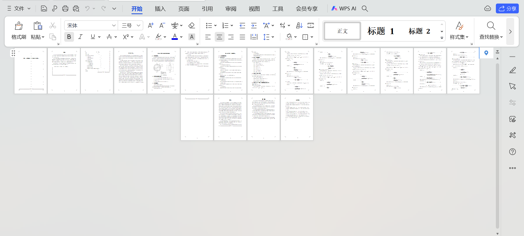The height and width of the screenshot is (236, 524).
Task: Open the Search magnifier in title bar
Action: [x=365, y=9]
